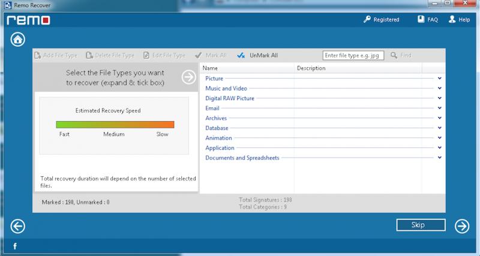This screenshot has width=480, height=256.
Task: Click the Estimated Recovery Speed heading
Action: click(108, 111)
